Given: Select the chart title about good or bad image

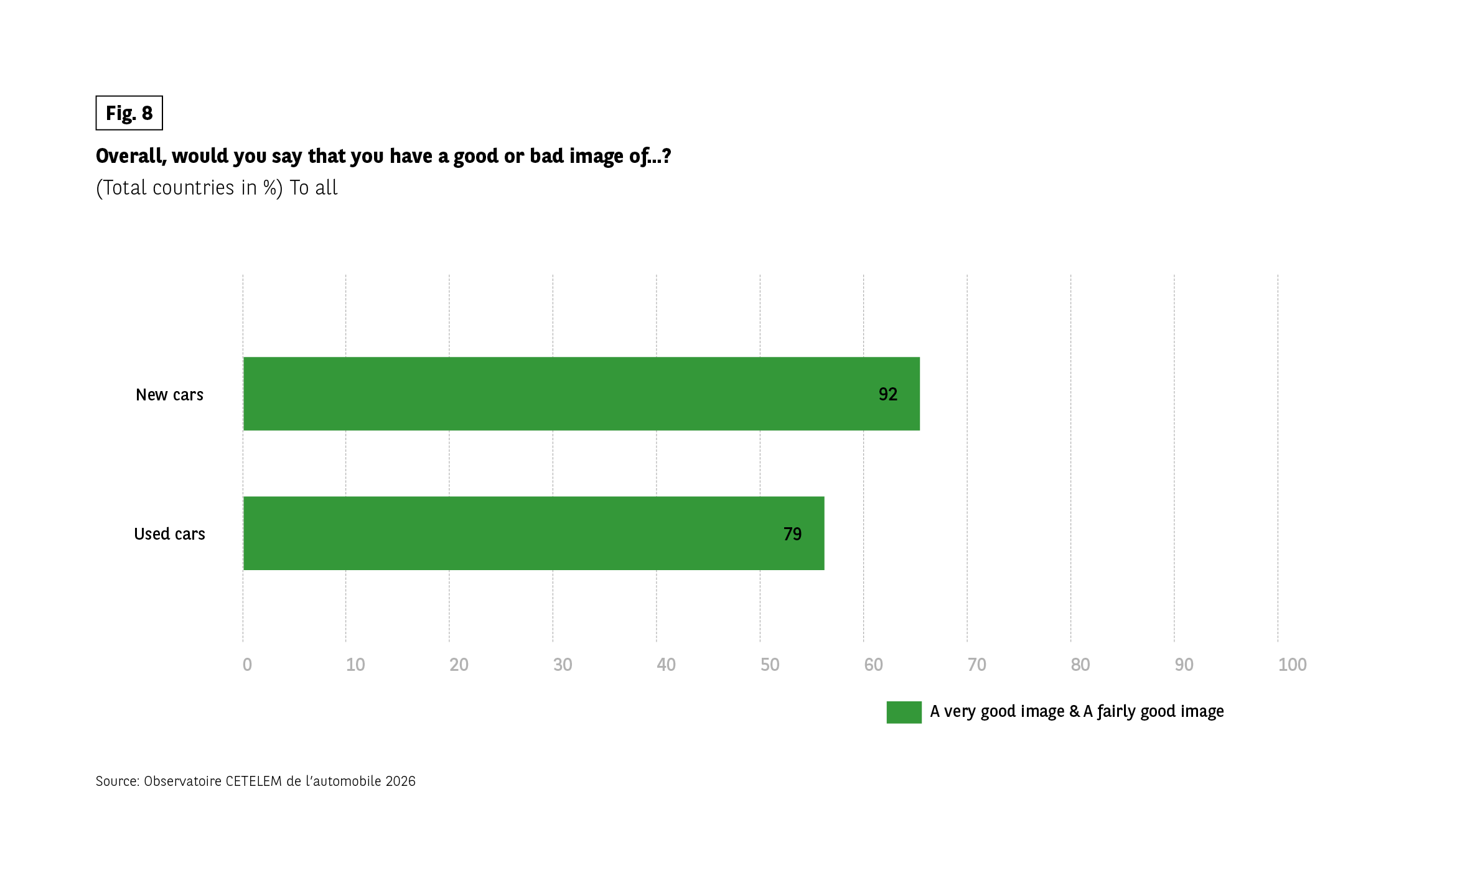Looking at the screenshot, I should click(x=383, y=156).
